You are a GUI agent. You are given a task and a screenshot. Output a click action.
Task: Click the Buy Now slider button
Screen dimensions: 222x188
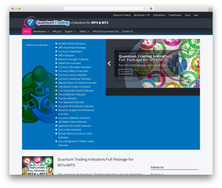point(125,72)
